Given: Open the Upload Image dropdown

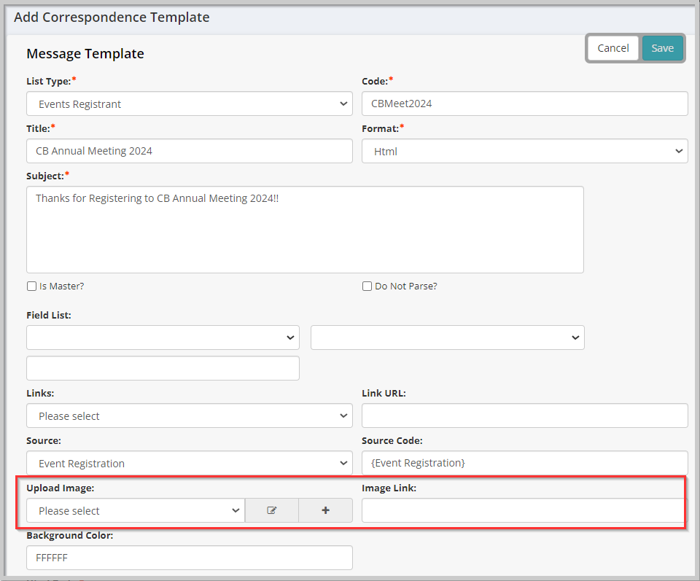Looking at the screenshot, I should 136,510.
